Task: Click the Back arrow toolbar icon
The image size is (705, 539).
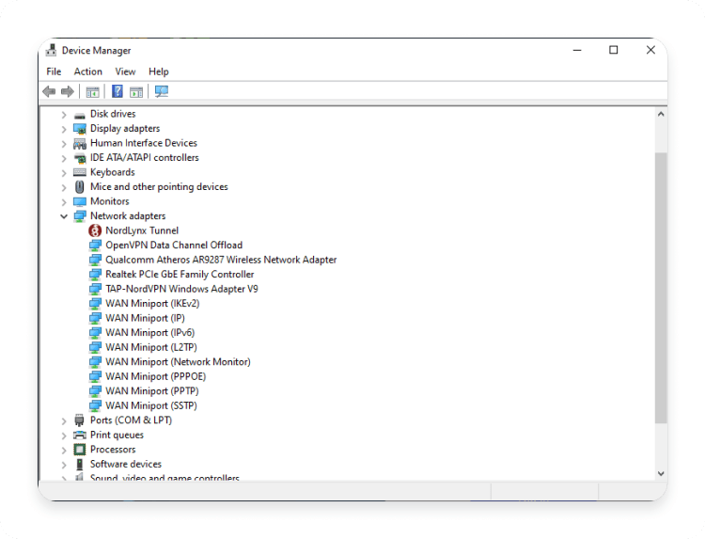Action: tap(49, 92)
